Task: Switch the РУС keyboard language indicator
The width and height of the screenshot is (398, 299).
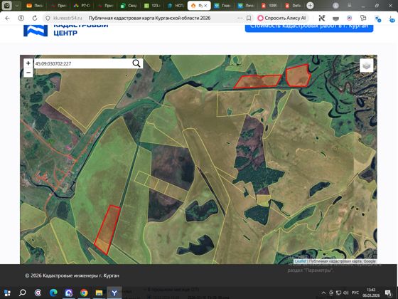Action: click(x=355, y=293)
